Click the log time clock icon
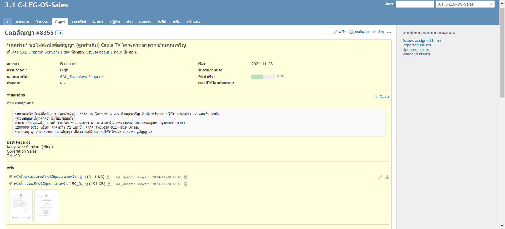Image resolution: width=505 pixels, height=229 pixels. pos(351,32)
